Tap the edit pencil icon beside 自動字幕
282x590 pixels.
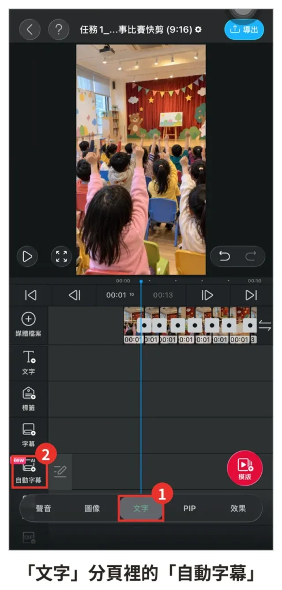pyautogui.click(x=60, y=471)
